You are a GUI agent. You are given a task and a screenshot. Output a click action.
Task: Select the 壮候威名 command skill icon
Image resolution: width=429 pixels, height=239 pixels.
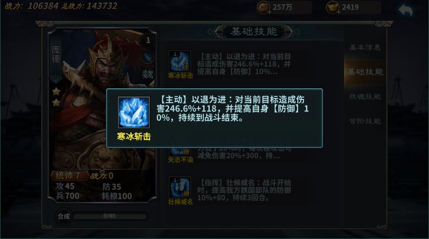coord(180,187)
